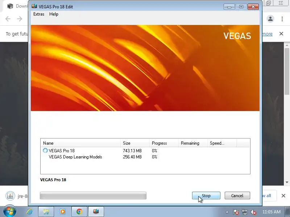The image size is (290, 217).
Task: Click the spinning loader icon beside VEGAS Pro 18
Action: click(x=45, y=150)
